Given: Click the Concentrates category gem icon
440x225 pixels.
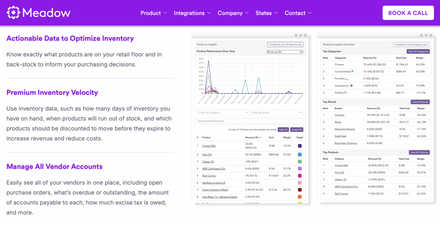Looking at the screenshot, I should tap(352, 72).
